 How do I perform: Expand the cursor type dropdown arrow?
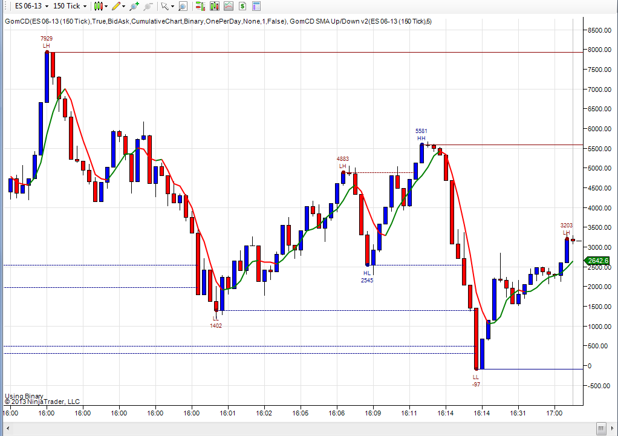tap(172, 6)
